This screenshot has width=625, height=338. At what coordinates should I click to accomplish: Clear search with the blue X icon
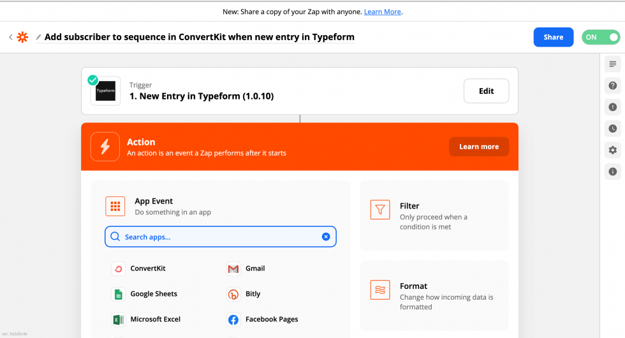tap(326, 237)
